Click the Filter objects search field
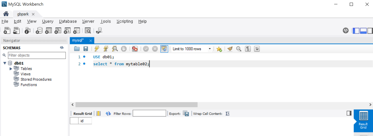The image size is (373, 136). point(37,55)
